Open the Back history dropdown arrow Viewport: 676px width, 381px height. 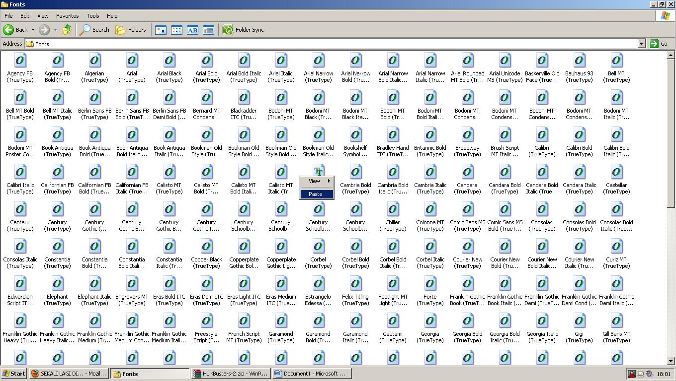pos(33,30)
